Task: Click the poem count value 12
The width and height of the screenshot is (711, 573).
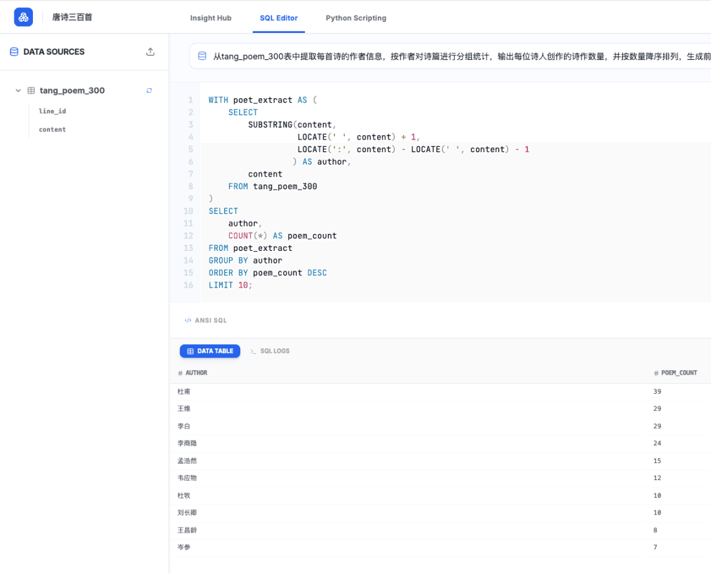Action: point(657,477)
